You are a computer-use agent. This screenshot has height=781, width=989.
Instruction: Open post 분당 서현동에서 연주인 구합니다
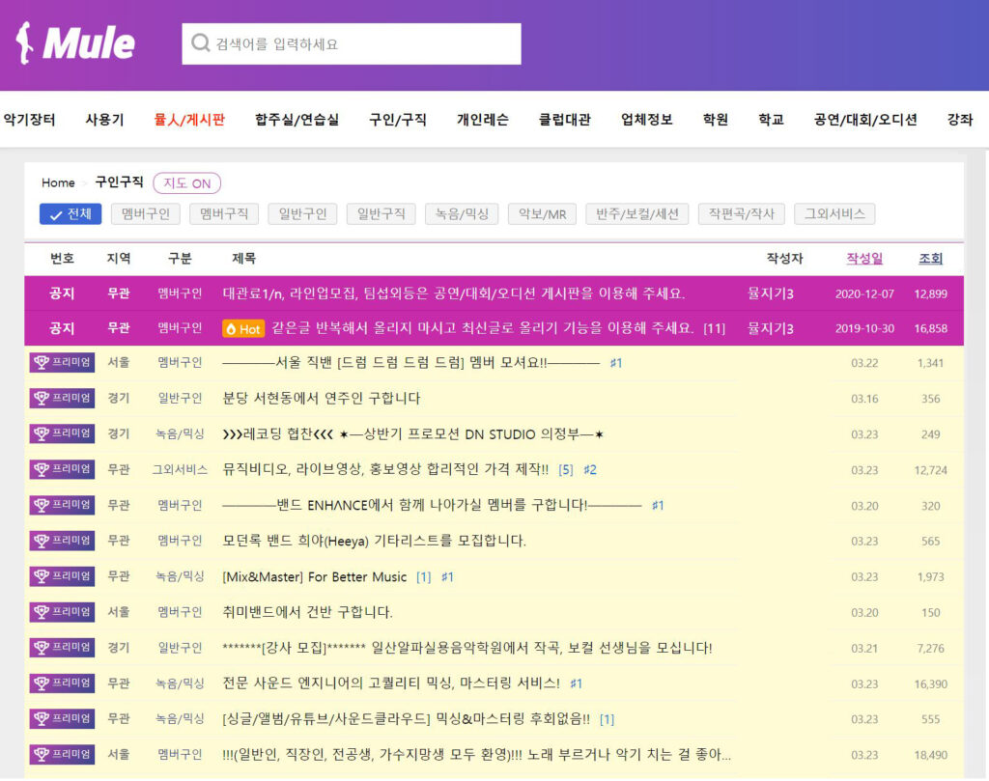click(321, 398)
